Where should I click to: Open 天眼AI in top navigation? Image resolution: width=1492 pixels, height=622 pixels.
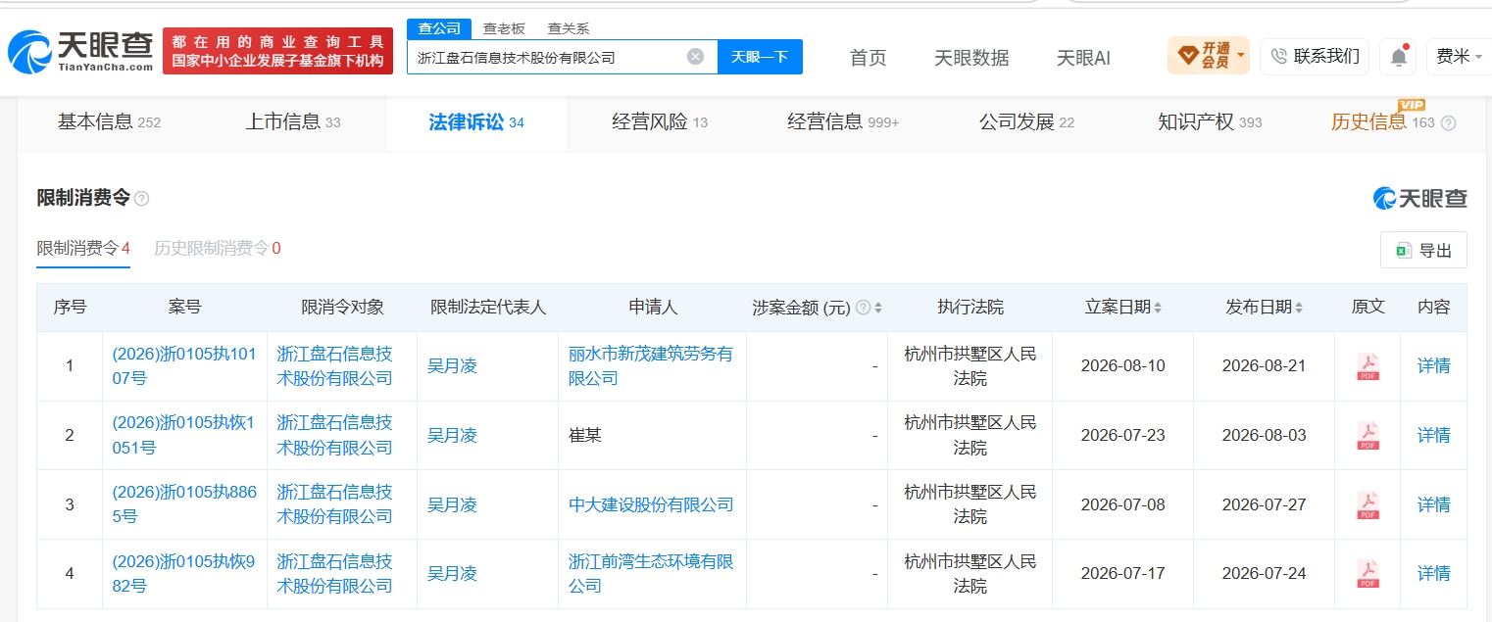point(1083,58)
